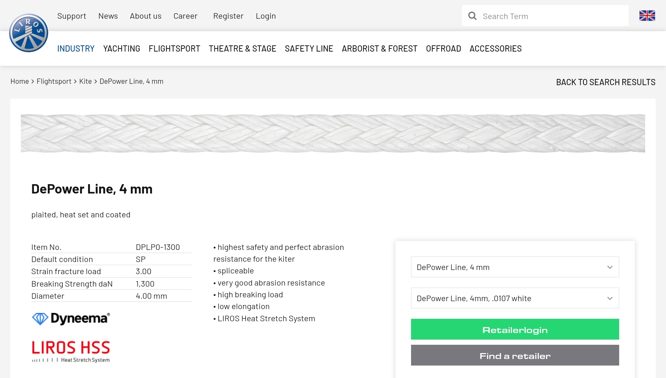Open the Flightsport menu

[174, 48]
